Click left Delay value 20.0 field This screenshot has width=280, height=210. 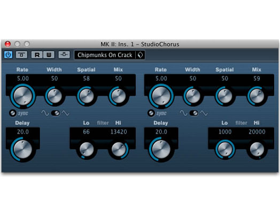coord(23,132)
